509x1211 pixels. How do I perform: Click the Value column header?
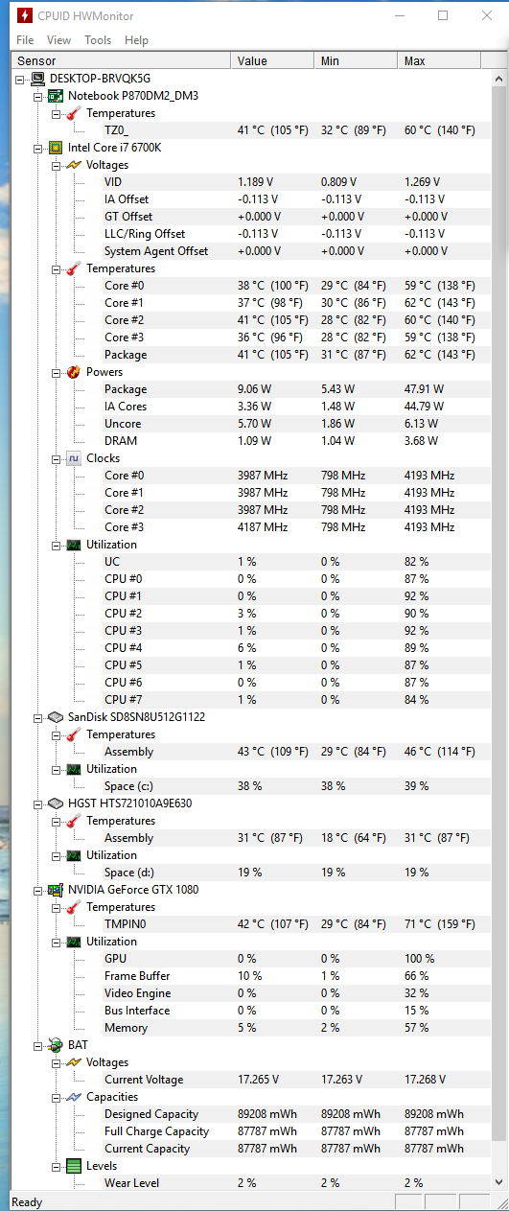click(272, 61)
